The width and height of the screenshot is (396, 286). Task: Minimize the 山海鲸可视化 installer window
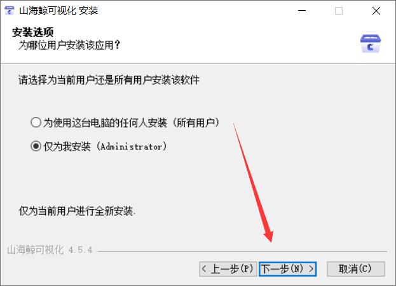pos(302,11)
